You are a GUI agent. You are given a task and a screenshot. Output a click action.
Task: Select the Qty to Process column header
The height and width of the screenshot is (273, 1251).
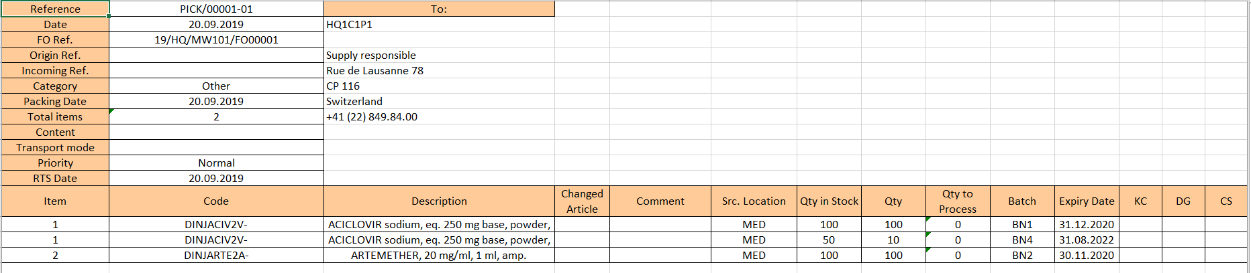(957, 201)
